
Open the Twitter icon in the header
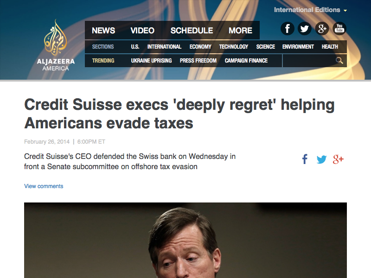[x=305, y=29]
